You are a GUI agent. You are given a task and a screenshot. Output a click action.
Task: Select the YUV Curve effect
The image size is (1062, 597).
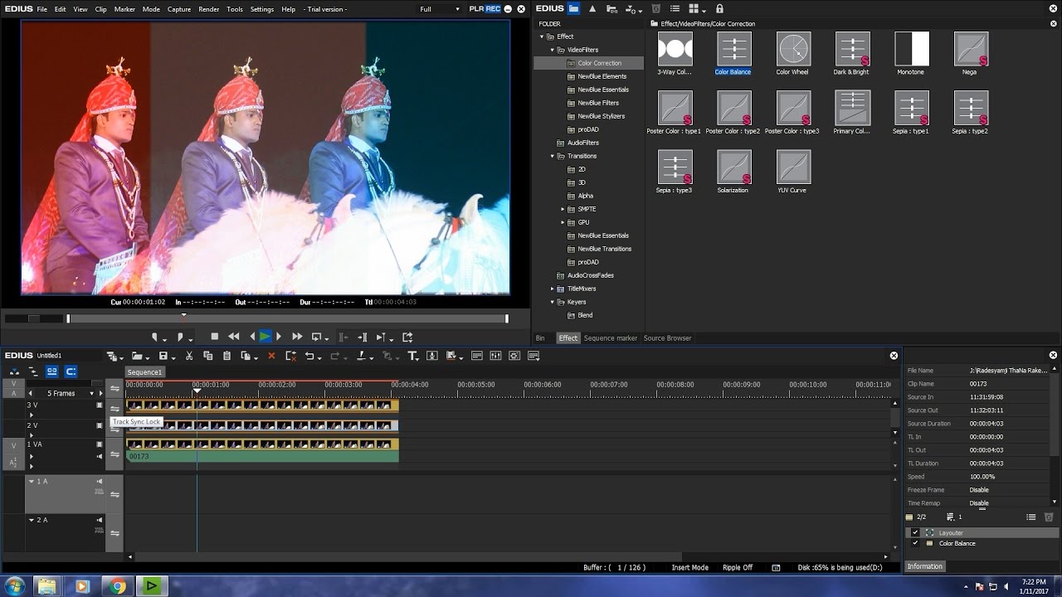point(793,167)
